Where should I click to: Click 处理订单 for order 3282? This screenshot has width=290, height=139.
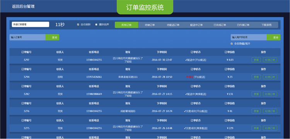pos(270,94)
